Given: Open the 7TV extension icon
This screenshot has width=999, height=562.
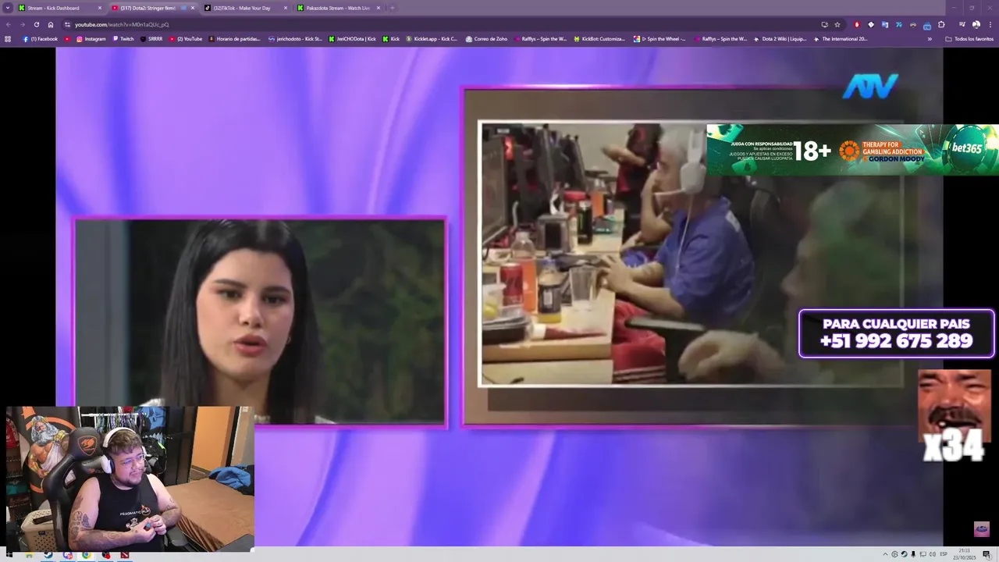Looking at the screenshot, I should 899,24.
